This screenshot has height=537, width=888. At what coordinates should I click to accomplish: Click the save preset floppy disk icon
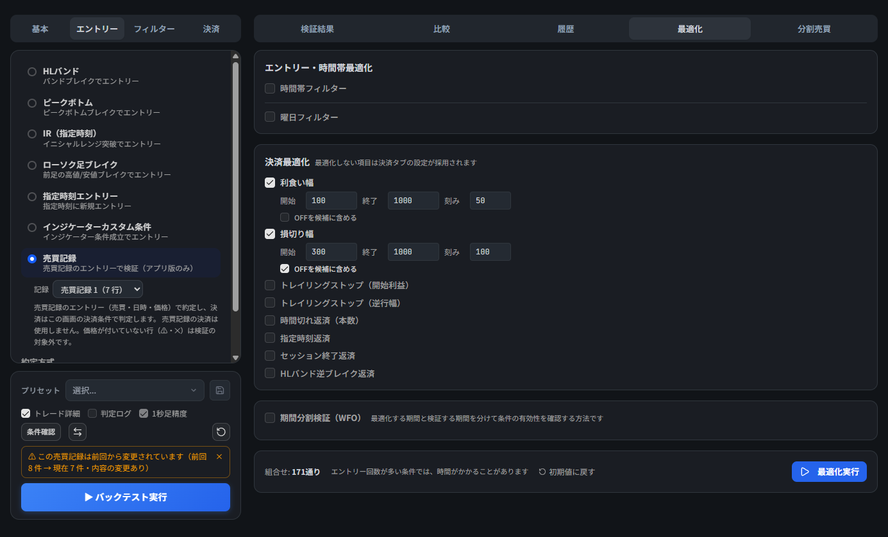pyautogui.click(x=220, y=390)
